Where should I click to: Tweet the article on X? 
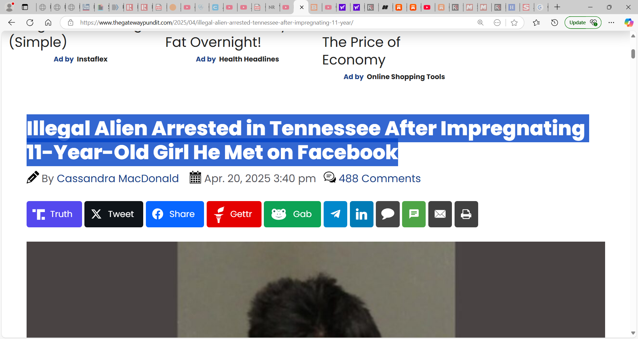click(114, 214)
